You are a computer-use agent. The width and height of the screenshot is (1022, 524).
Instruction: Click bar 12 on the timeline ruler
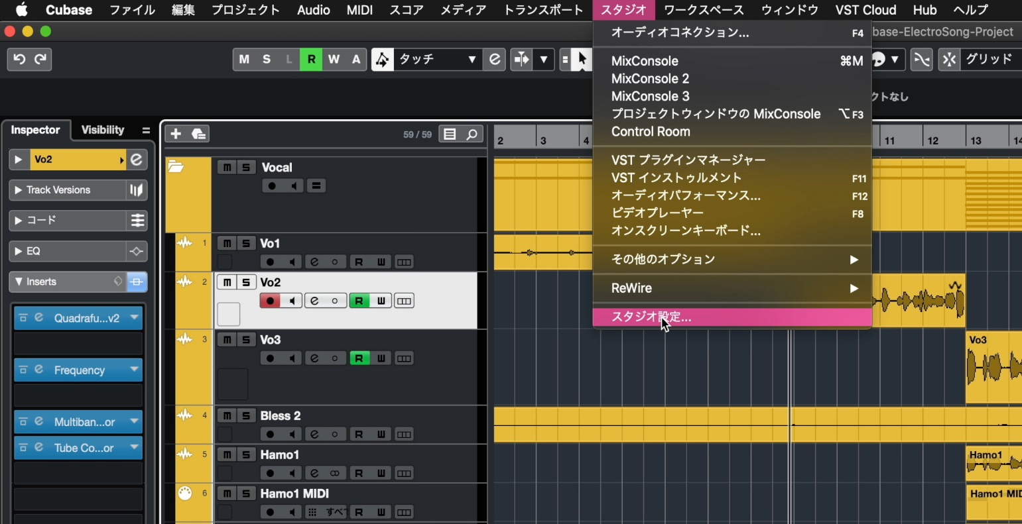pyautogui.click(x=933, y=141)
